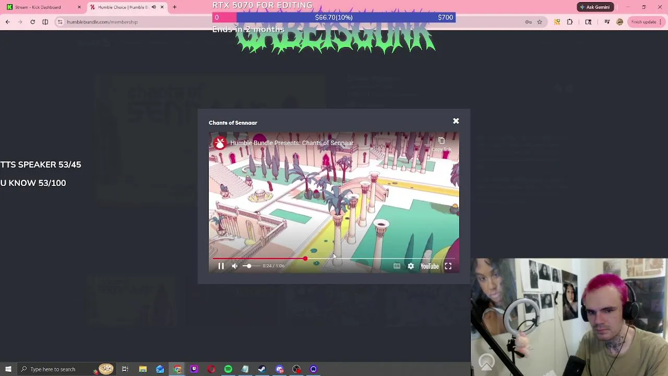View site information icon in address bar
The height and width of the screenshot is (376, 668).
click(x=60, y=22)
